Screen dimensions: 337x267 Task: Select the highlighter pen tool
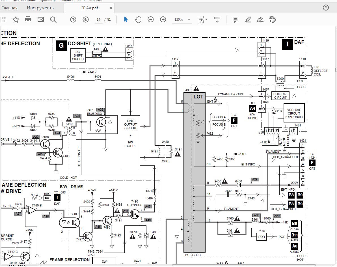point(248,20)
